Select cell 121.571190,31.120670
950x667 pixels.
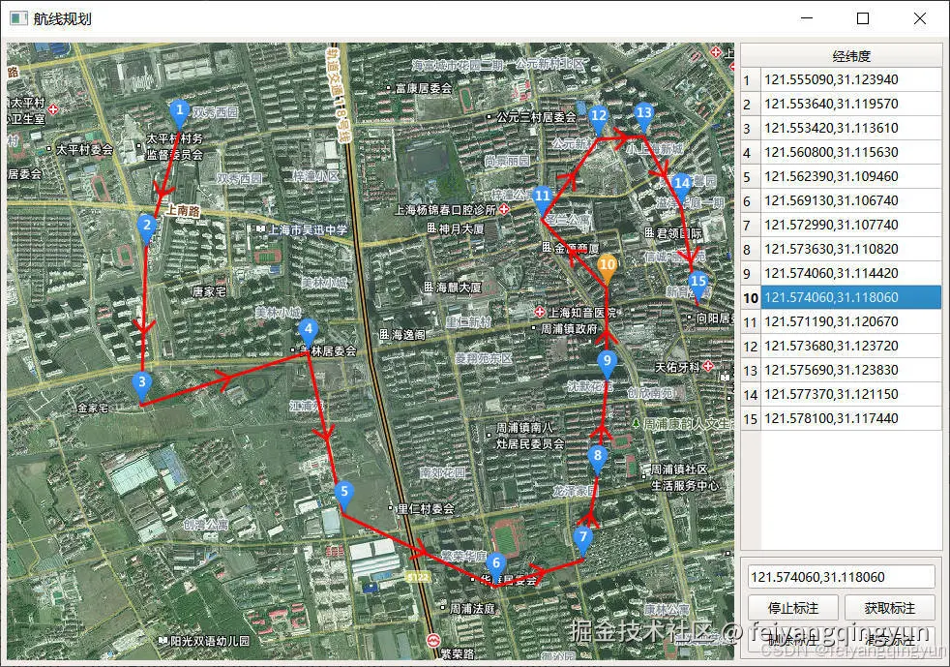(851, 321)
